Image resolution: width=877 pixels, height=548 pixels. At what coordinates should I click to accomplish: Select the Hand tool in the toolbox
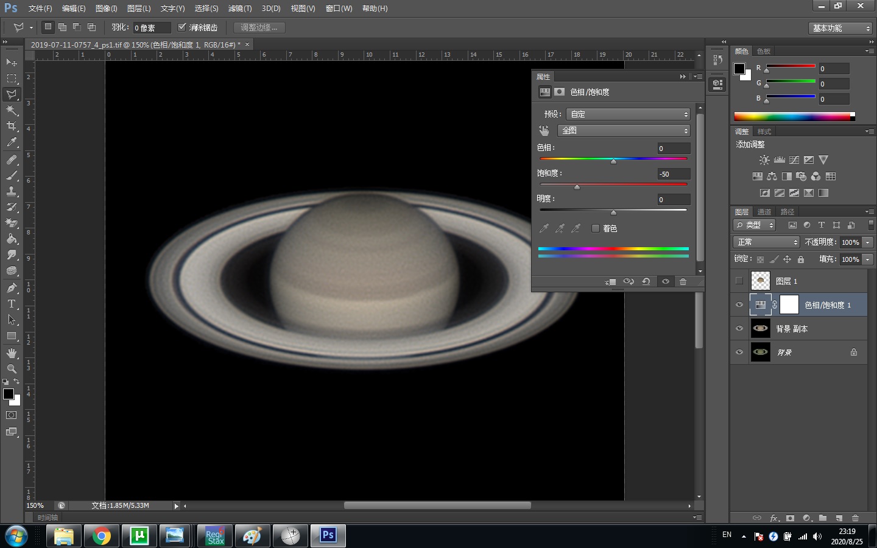[12, 353]
